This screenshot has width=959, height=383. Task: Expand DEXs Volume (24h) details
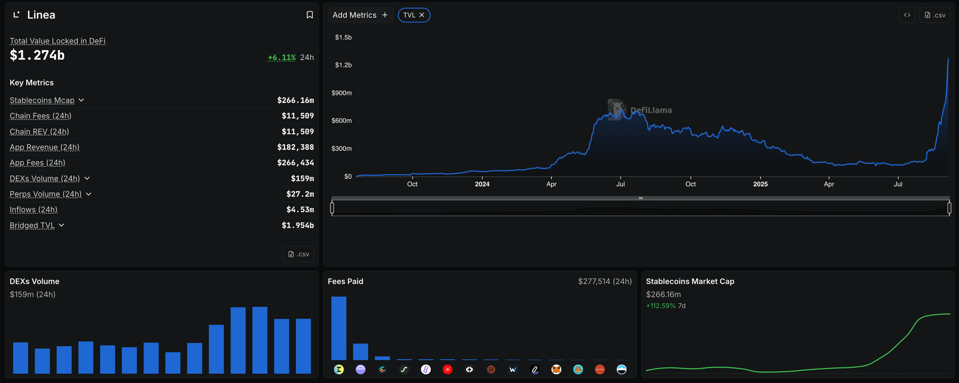[87, 178]
